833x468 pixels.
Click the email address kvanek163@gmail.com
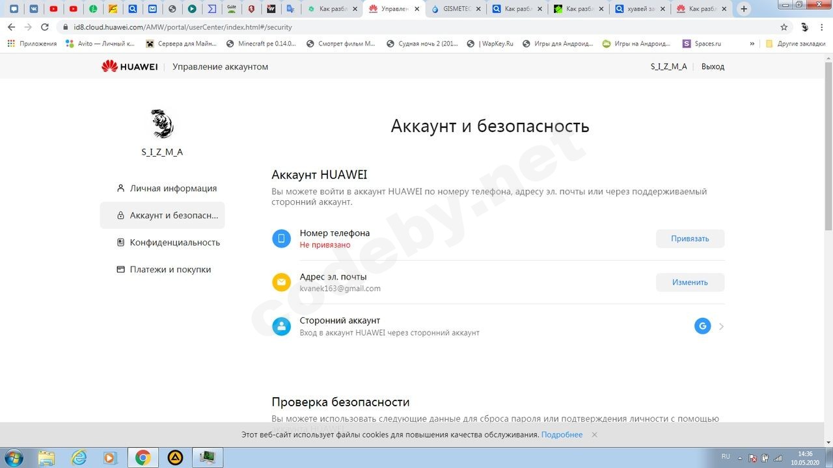[340, 289]
